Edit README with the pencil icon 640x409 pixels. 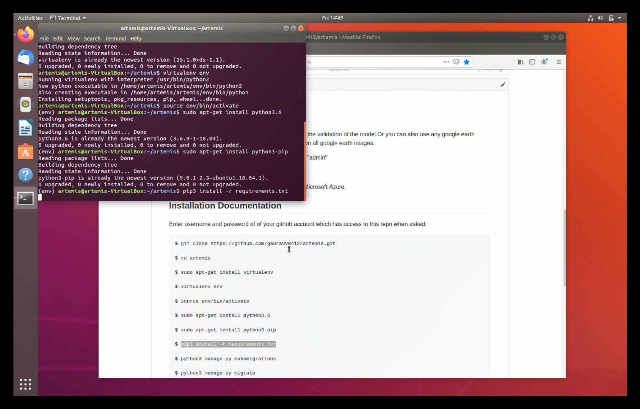[503, 85]
